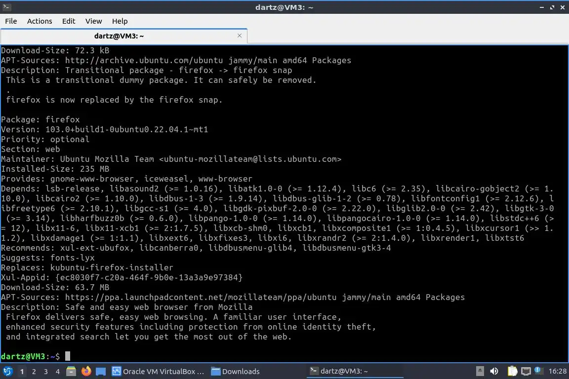Viewport: 569px width, 379px height.
Task: Open the clipboard manager tray icon
Action: click(512, 371)
